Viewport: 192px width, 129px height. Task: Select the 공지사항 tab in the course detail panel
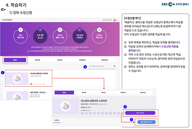click(84, 93)
